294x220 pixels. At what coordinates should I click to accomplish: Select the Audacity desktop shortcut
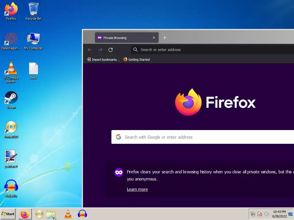pyautogui.click(x=11, y=188)
